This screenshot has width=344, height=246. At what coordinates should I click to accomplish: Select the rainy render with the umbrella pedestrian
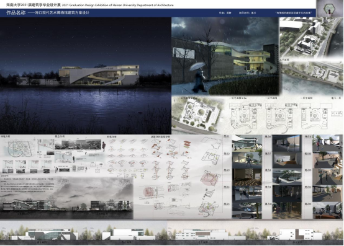click(225, 56)
